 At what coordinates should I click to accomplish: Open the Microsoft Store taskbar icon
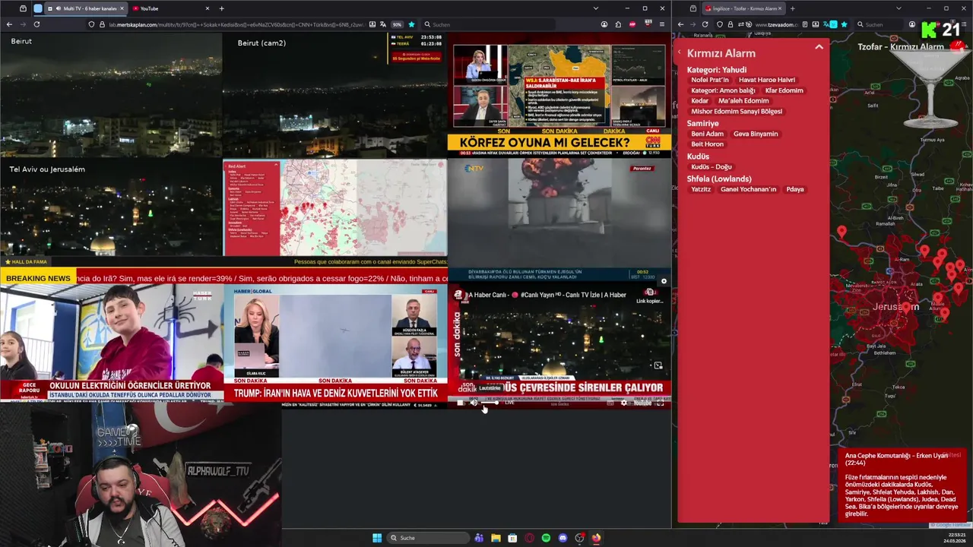512,538
